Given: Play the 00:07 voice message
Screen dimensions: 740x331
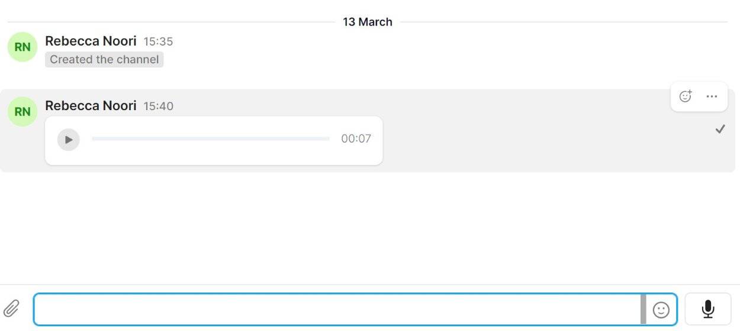Looking at the screenshot, I should click(69, 140).
